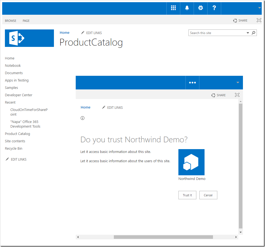Open Home in the left navigation
265x247 pixels.
10,58
